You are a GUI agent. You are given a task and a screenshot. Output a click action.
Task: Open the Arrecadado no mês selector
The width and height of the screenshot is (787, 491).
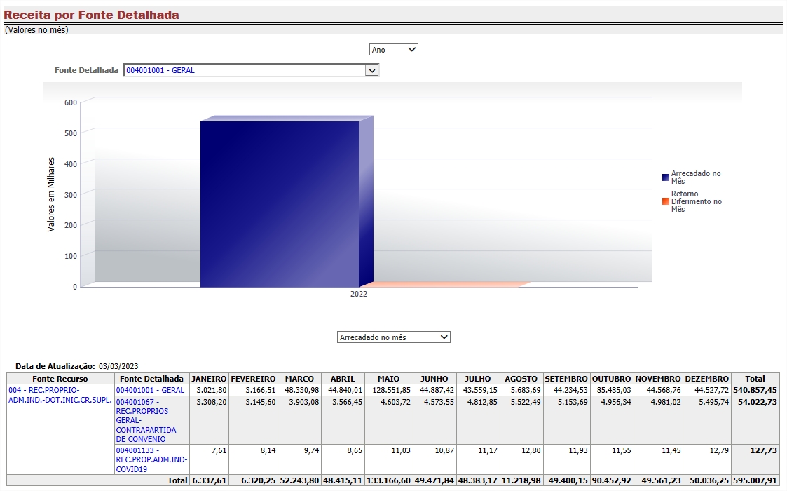pyautogui.click(x=393, y=337)
